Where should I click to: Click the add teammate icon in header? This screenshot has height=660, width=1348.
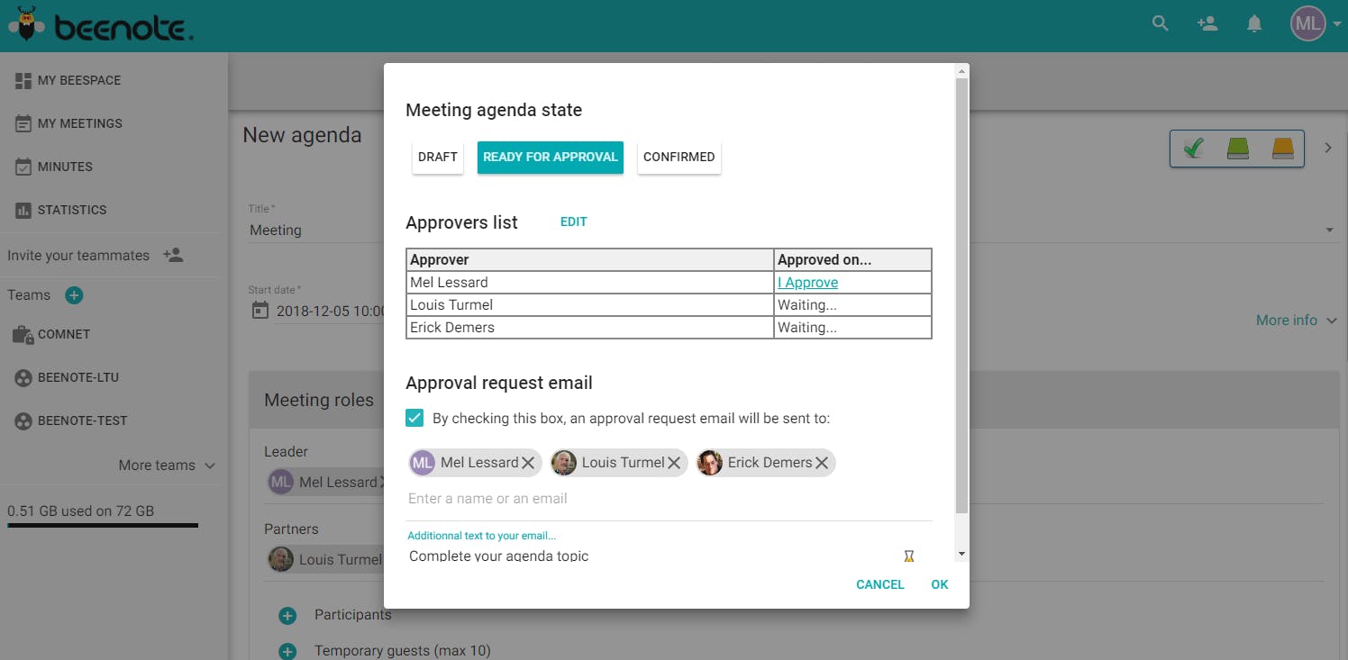1207,24
